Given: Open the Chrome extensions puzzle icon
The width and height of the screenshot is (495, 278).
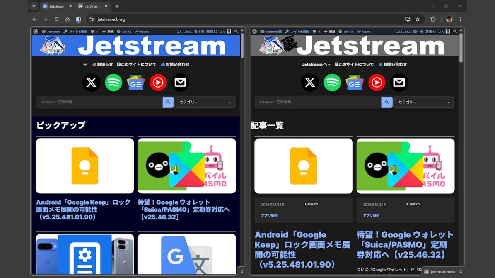Looking at the screenshot, I should 433,19.
